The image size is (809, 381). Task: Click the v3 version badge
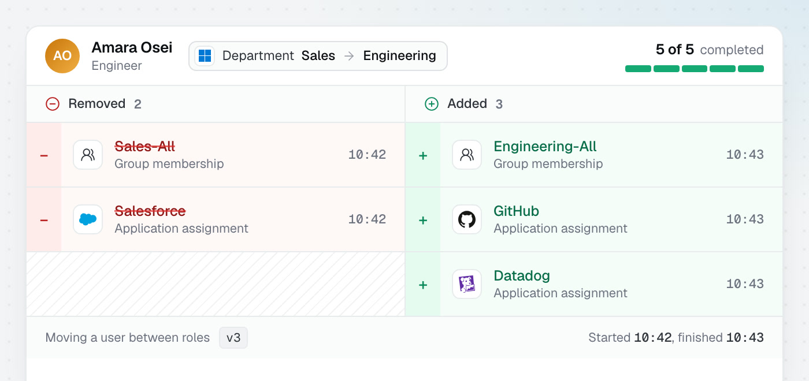click(233, 338)
